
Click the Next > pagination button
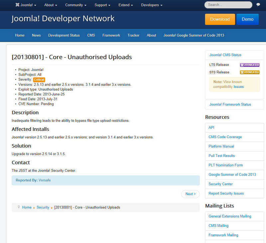point(190,194)
